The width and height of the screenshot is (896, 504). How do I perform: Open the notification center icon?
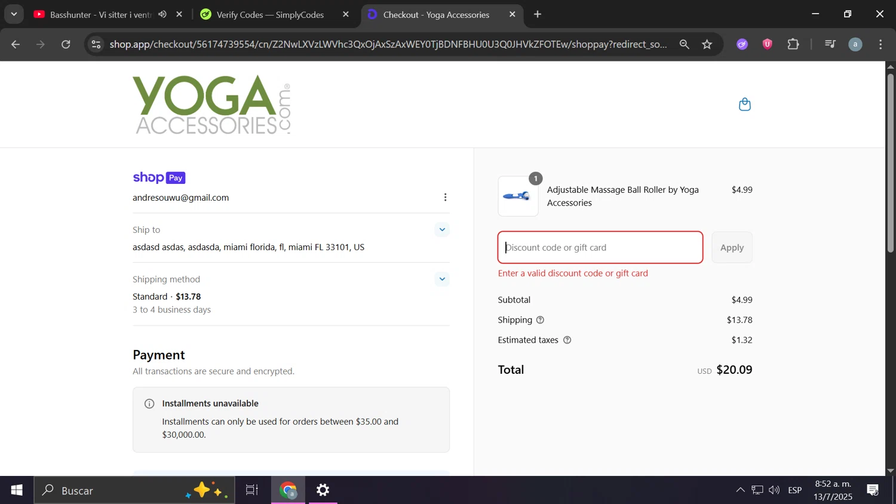point(873,490)
